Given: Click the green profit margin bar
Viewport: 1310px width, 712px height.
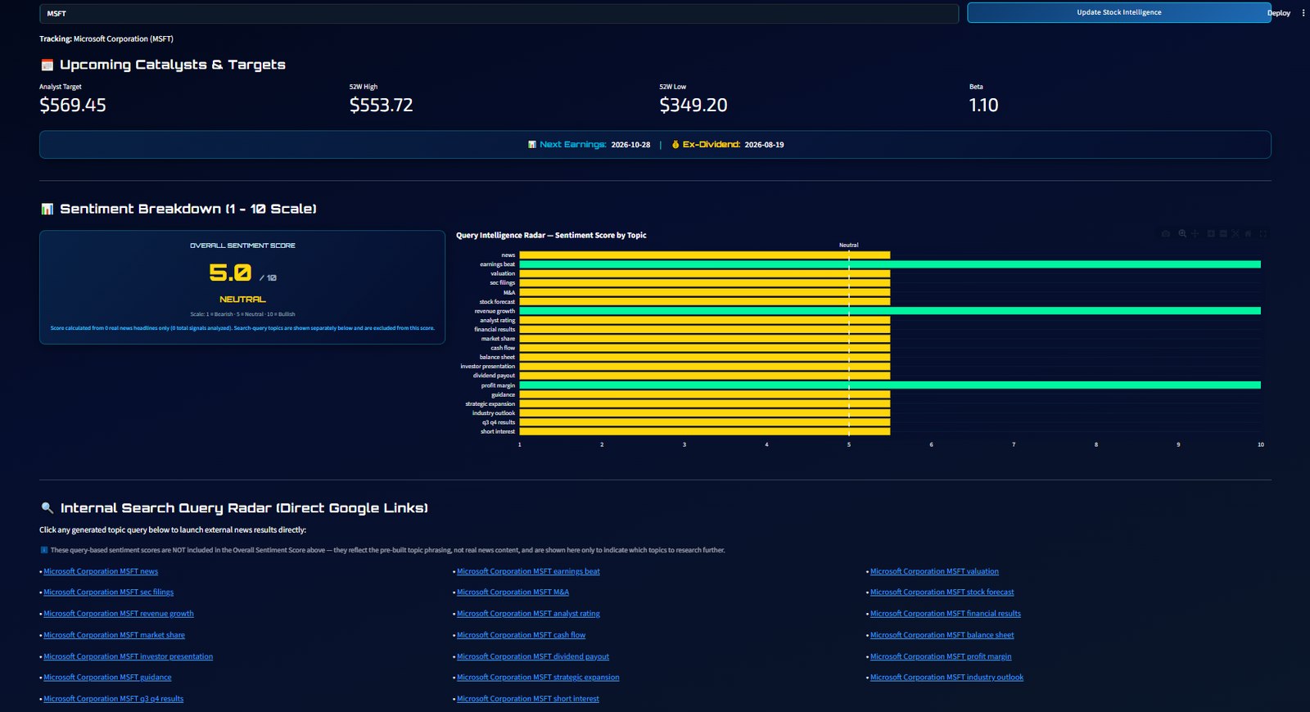Looking at the screenshot, I should coord(890,385).
